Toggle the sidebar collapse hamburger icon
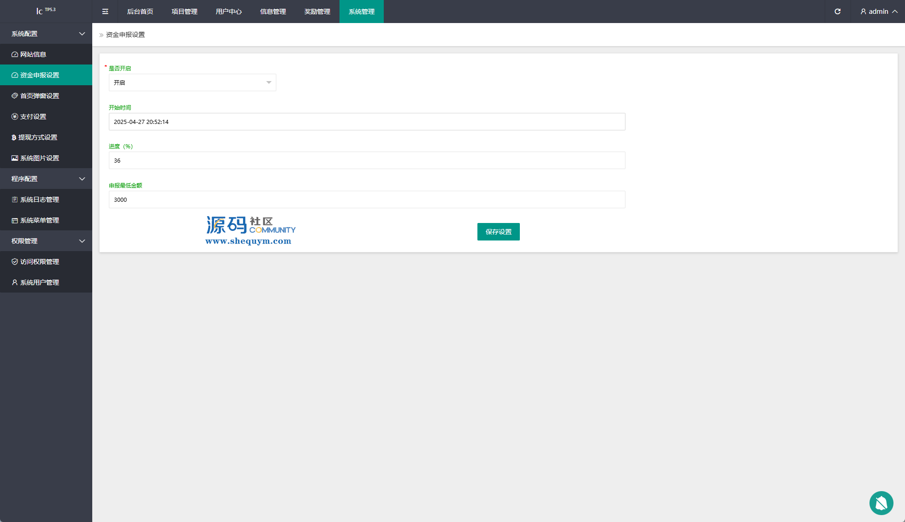 coord(105,12)
